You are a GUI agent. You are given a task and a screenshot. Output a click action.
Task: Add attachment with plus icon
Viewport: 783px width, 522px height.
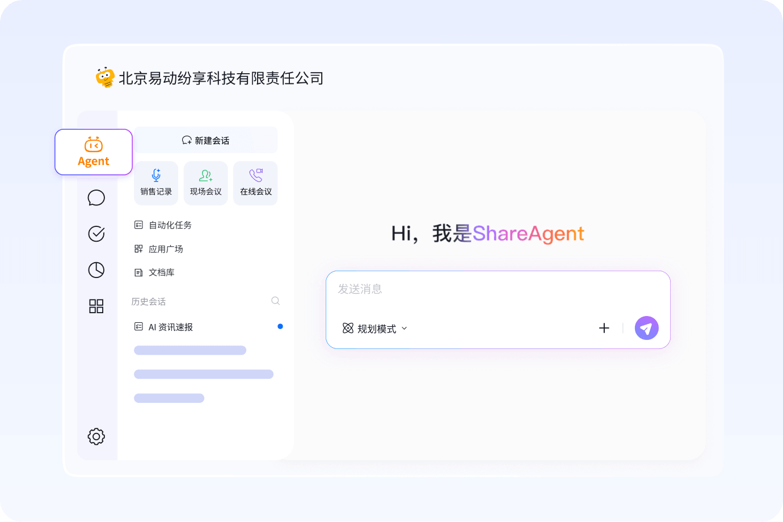coord(604,328)
